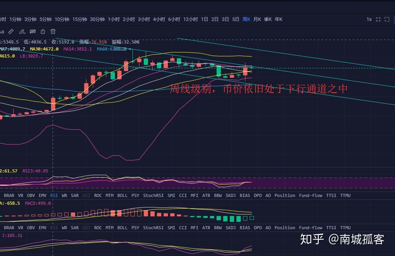Viewport: 395px width, 256px height.
Task: Switch to the 1分钟 timeframe
Action: coord(15,19)
